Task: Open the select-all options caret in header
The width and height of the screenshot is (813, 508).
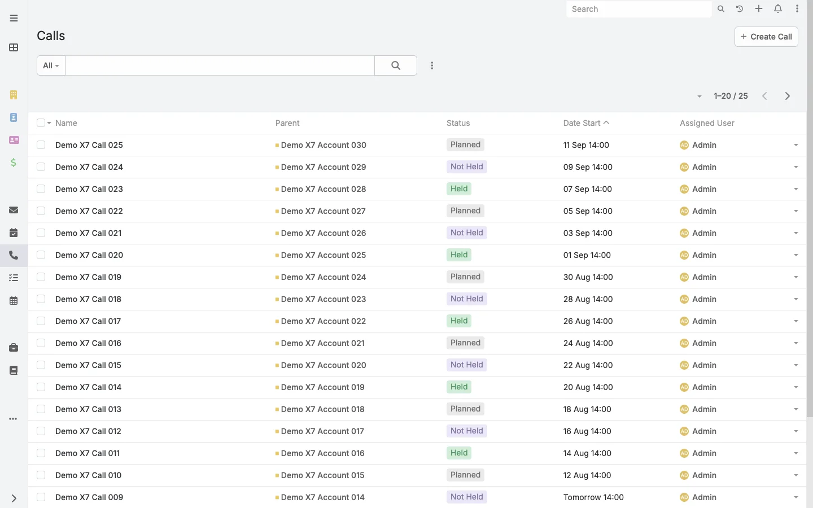Action: point(49,123)
